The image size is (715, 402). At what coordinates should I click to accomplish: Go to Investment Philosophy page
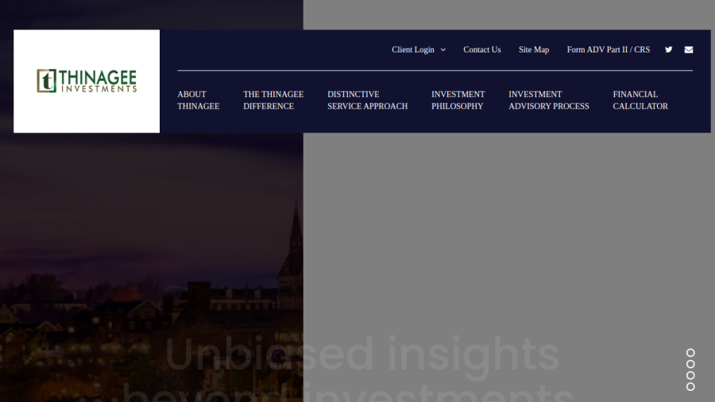458,100
